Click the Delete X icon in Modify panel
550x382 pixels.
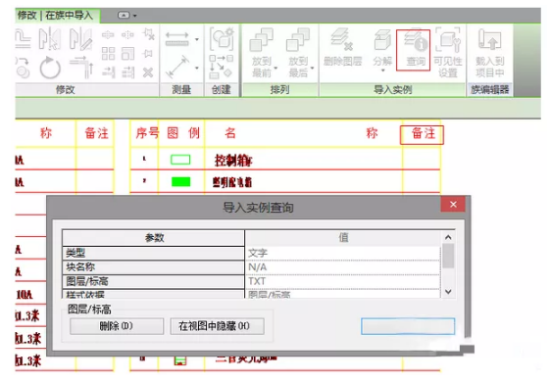[148, 72]
